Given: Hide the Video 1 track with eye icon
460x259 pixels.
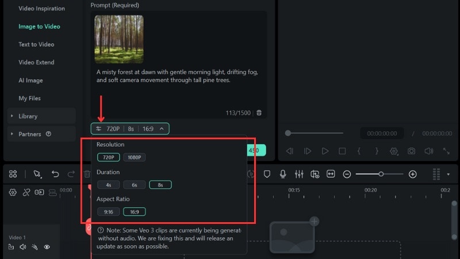Looking at the screenshot, I should (x=47, y=247).
